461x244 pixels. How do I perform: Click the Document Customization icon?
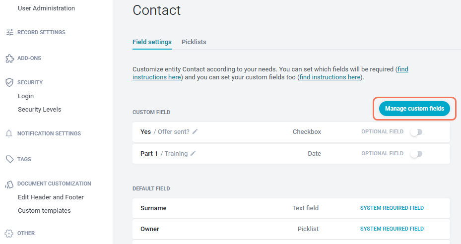[x=9, y=184]
